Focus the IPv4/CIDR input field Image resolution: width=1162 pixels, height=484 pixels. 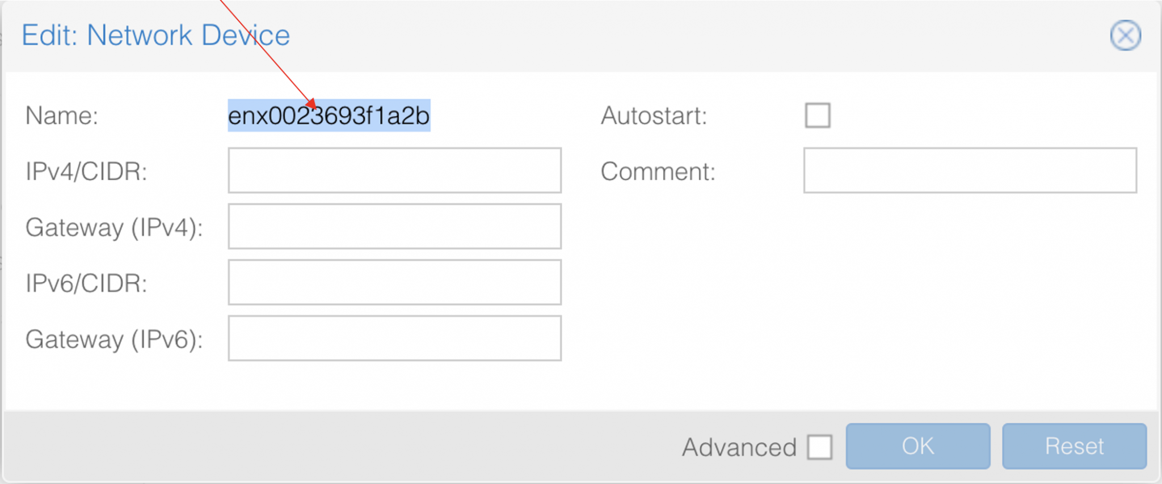point(394,171)
